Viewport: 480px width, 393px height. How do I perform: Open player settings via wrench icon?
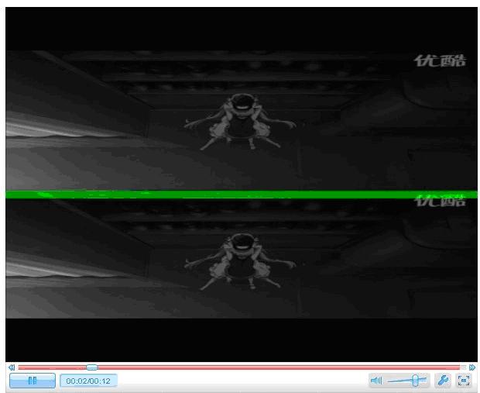click(x=444, y=381)
